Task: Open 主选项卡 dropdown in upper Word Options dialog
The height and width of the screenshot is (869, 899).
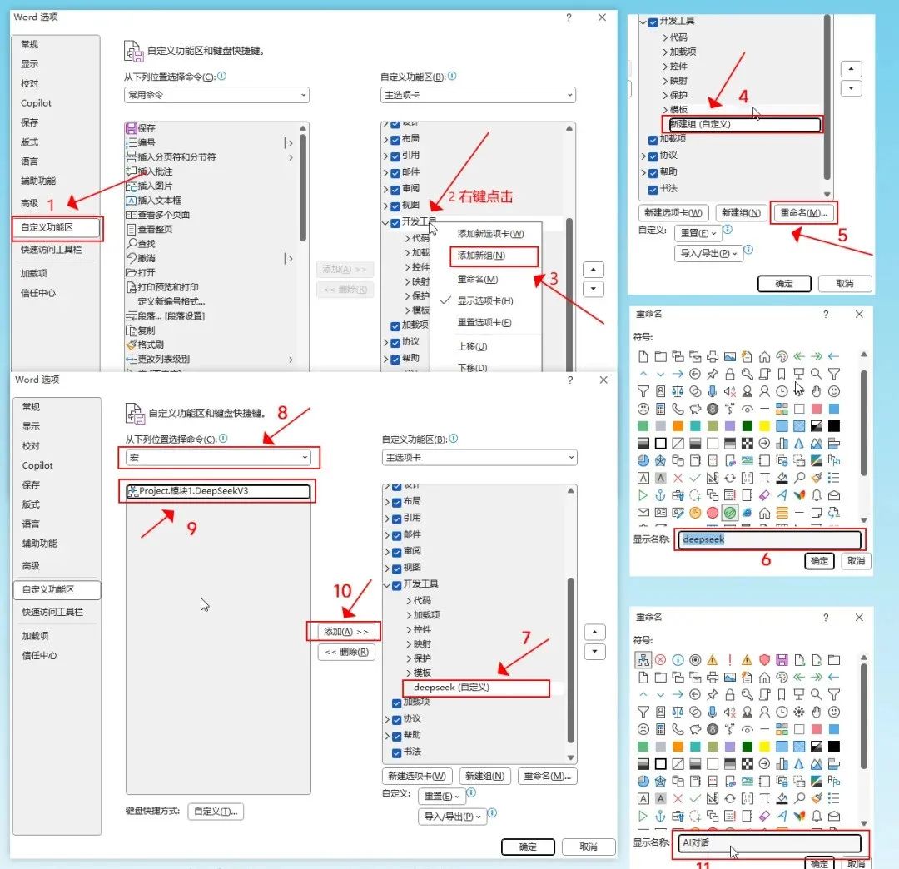Action: pos(478,95)
